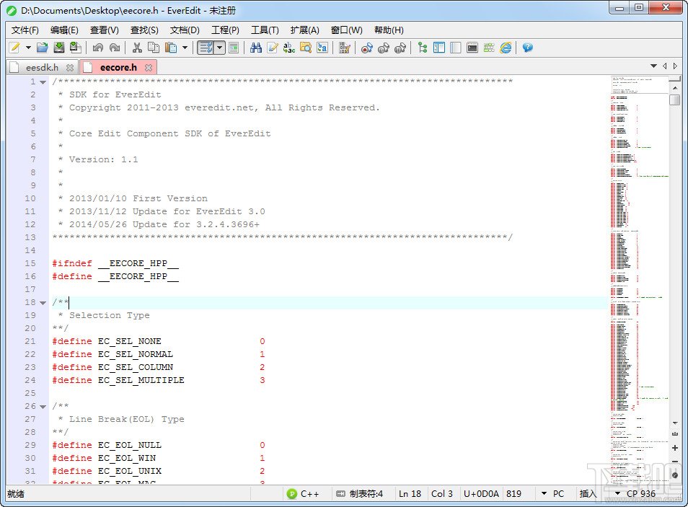Copy selection using the copy icon
This screenshot has height=507, width=688.
154,48
